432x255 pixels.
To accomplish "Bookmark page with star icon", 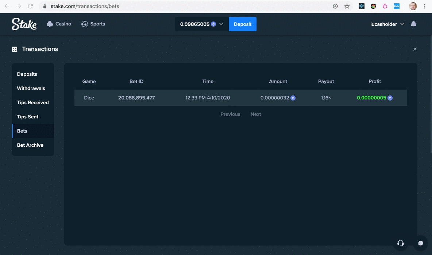I will (x=347, y=6).
